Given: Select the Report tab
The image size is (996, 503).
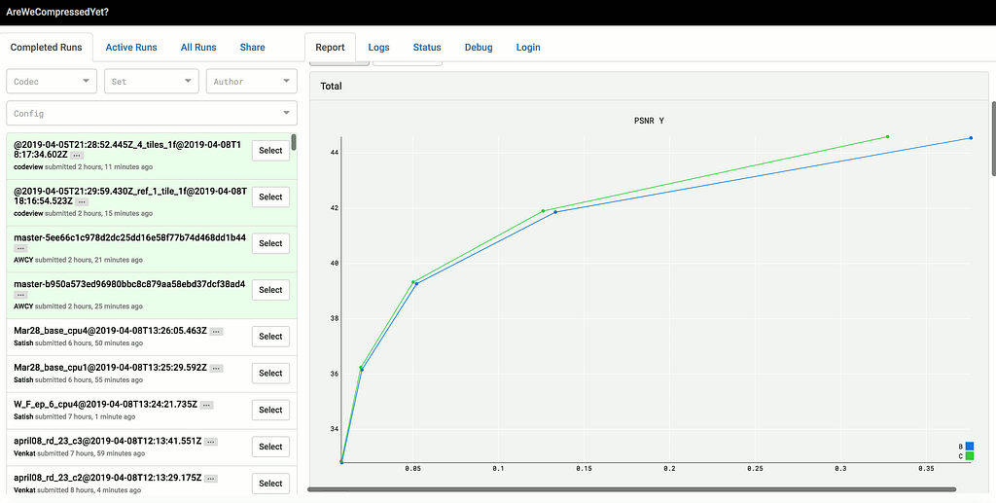Looking at the screenshot, I should [330, 47].
